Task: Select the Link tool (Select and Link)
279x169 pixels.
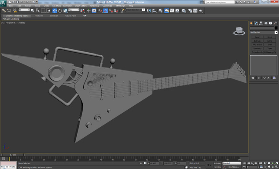Action: (x=4, y=10)
